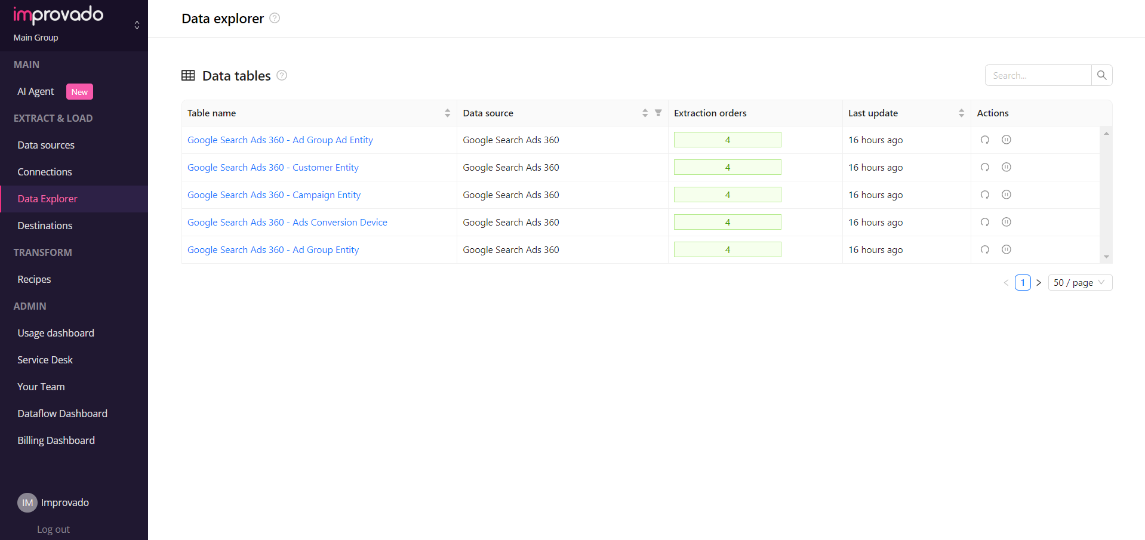Screen dimensions: 1145x540
Task: Click the table scrollbar up arrow
Action: tap(1106, 134)
